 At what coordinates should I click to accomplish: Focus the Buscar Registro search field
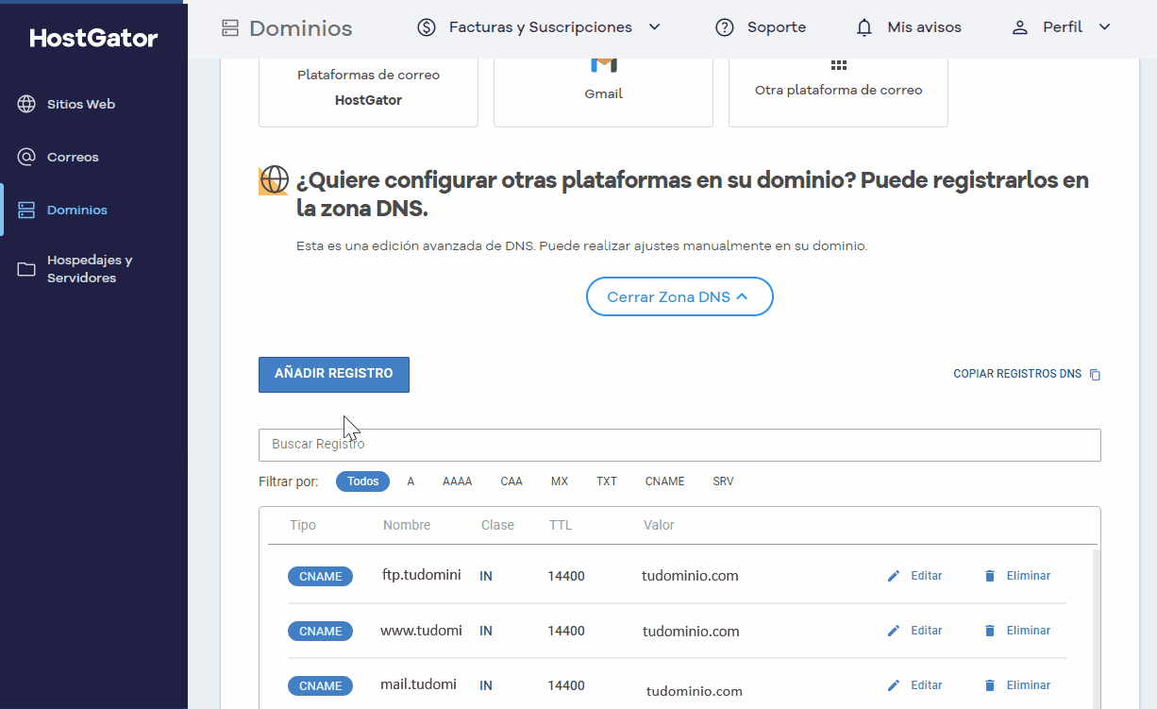coord(679,445)
